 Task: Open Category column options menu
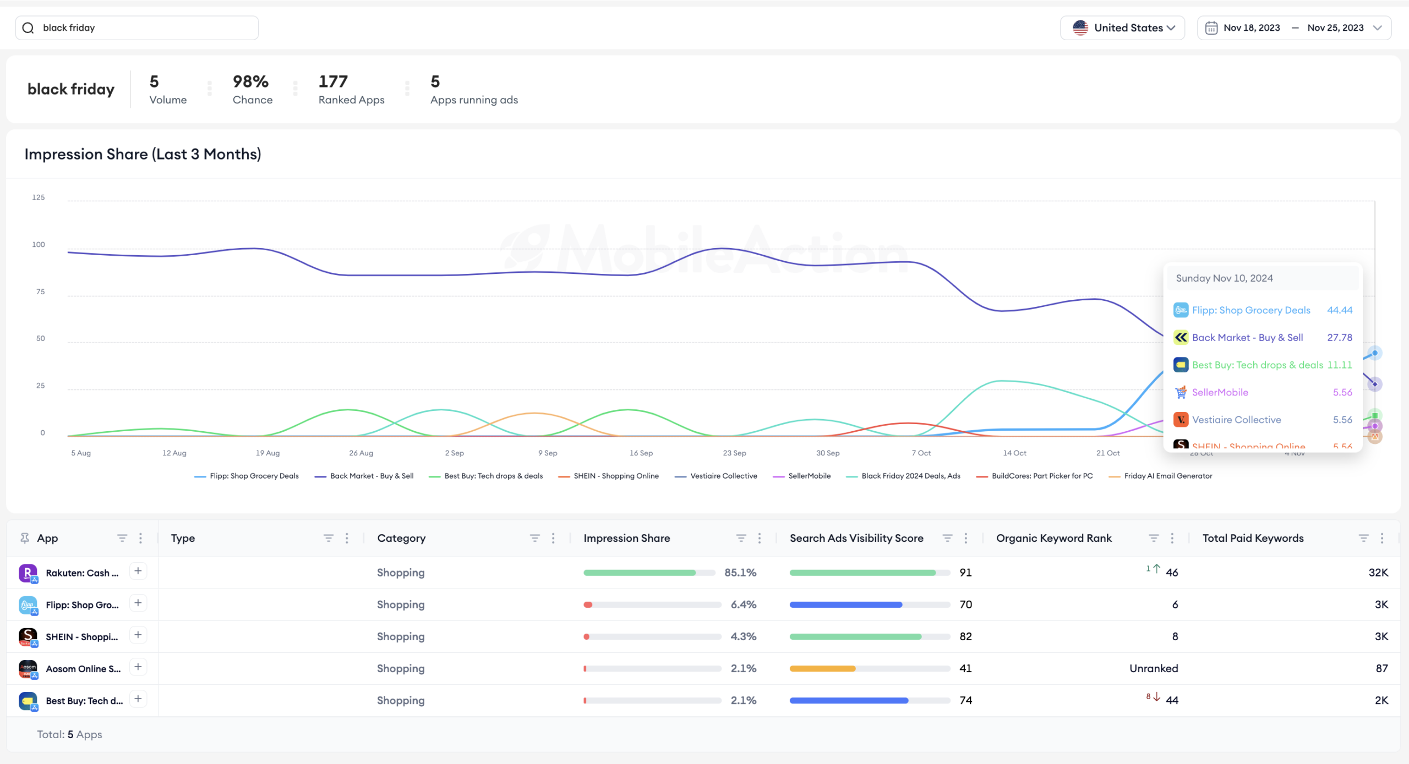[x=553, y=538]
